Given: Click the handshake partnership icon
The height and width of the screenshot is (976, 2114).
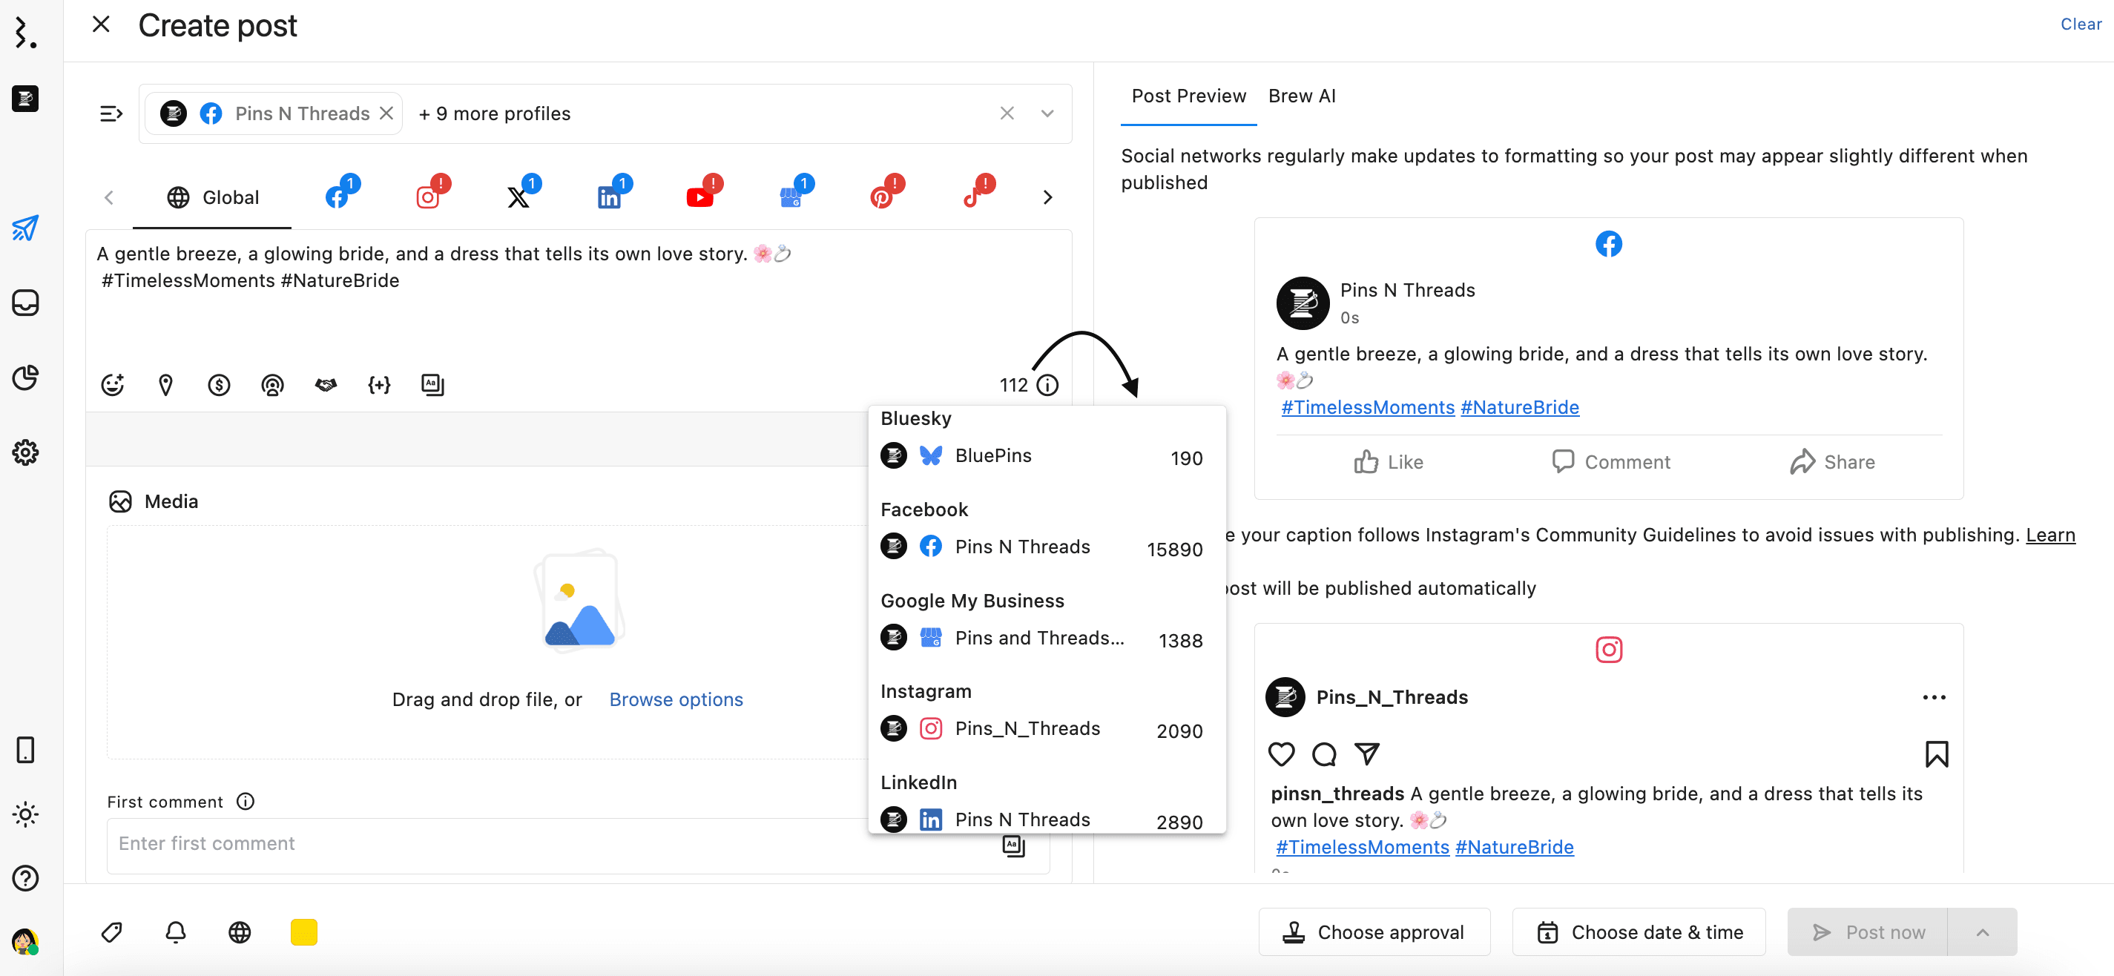Looking at the screenshot, I should click(326, 385).
